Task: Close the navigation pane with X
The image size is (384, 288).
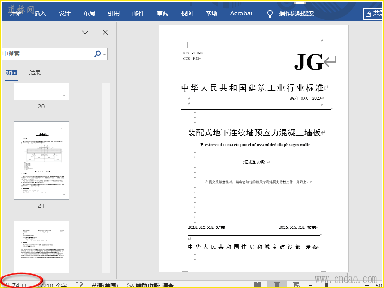Action: pos(105,32)
